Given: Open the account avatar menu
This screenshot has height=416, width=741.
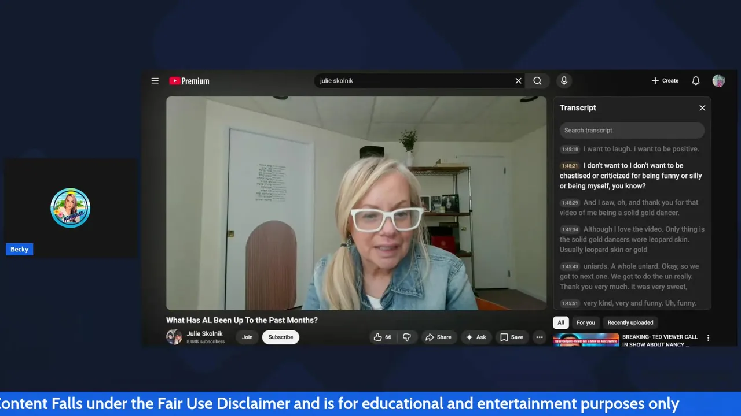Looking at the screenshot, I should (718, 81).
